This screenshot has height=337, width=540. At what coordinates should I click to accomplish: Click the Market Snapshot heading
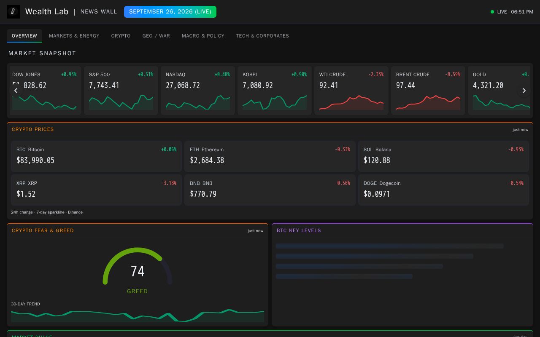(42, 53)
